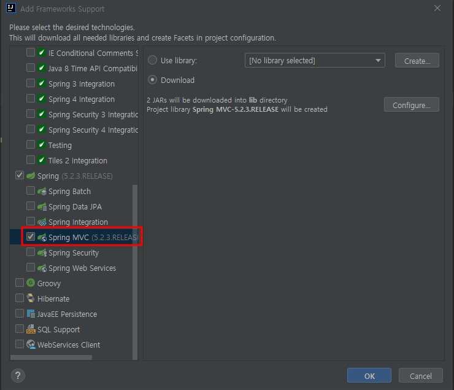
Task: Check the Tiles 2 Integration checkbox
Action: pyautogui.click(x=31, y=160)
